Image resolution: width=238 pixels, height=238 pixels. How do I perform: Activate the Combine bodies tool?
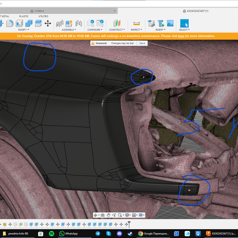[x=29, y=24]
